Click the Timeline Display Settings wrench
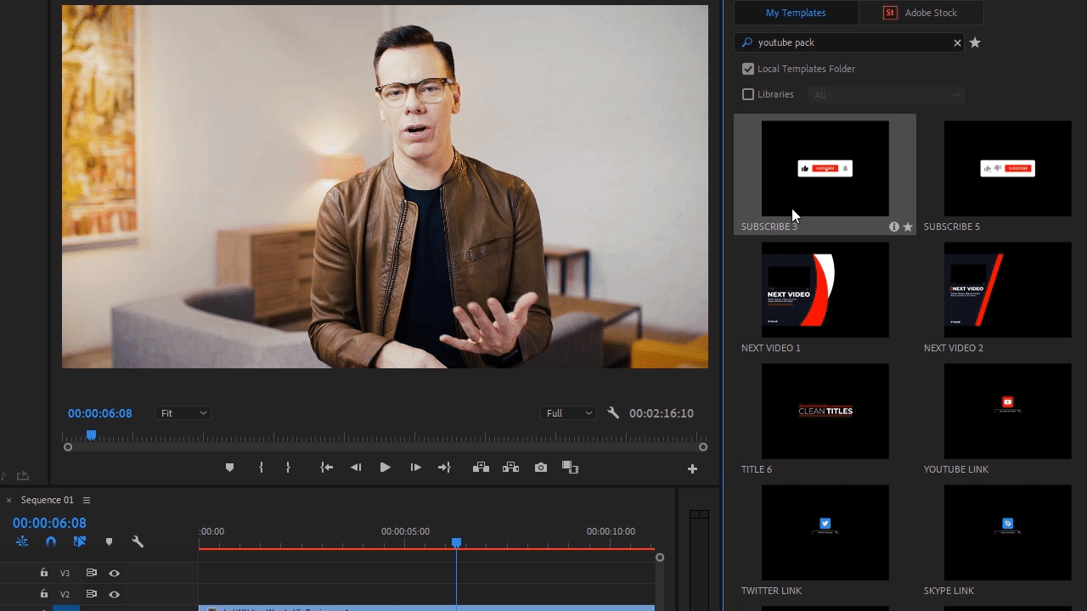The image size is (1087, 611). [138, 541]
